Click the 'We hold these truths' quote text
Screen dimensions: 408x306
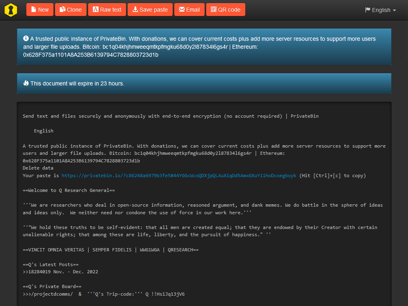click(200, 231)
